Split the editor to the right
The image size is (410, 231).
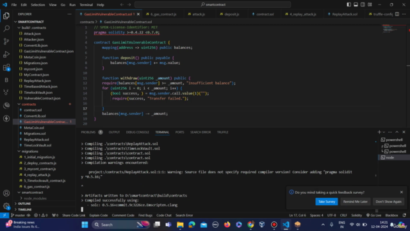tap(397, 14)
